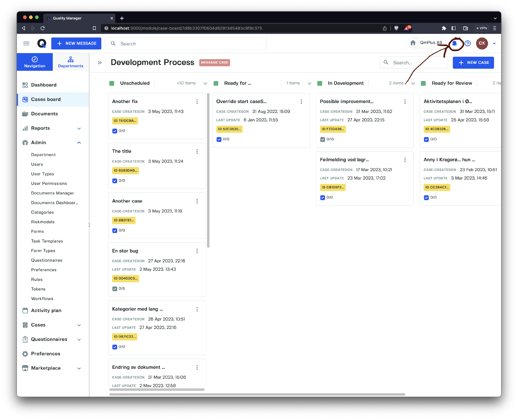Open Dashboard from the sidebar
The height and width of the screenshot is (419, 518).
tap(44, 85)
